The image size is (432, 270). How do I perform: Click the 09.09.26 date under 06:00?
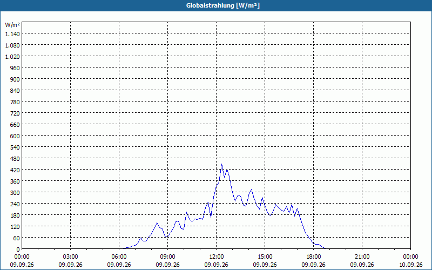[119, 265]
